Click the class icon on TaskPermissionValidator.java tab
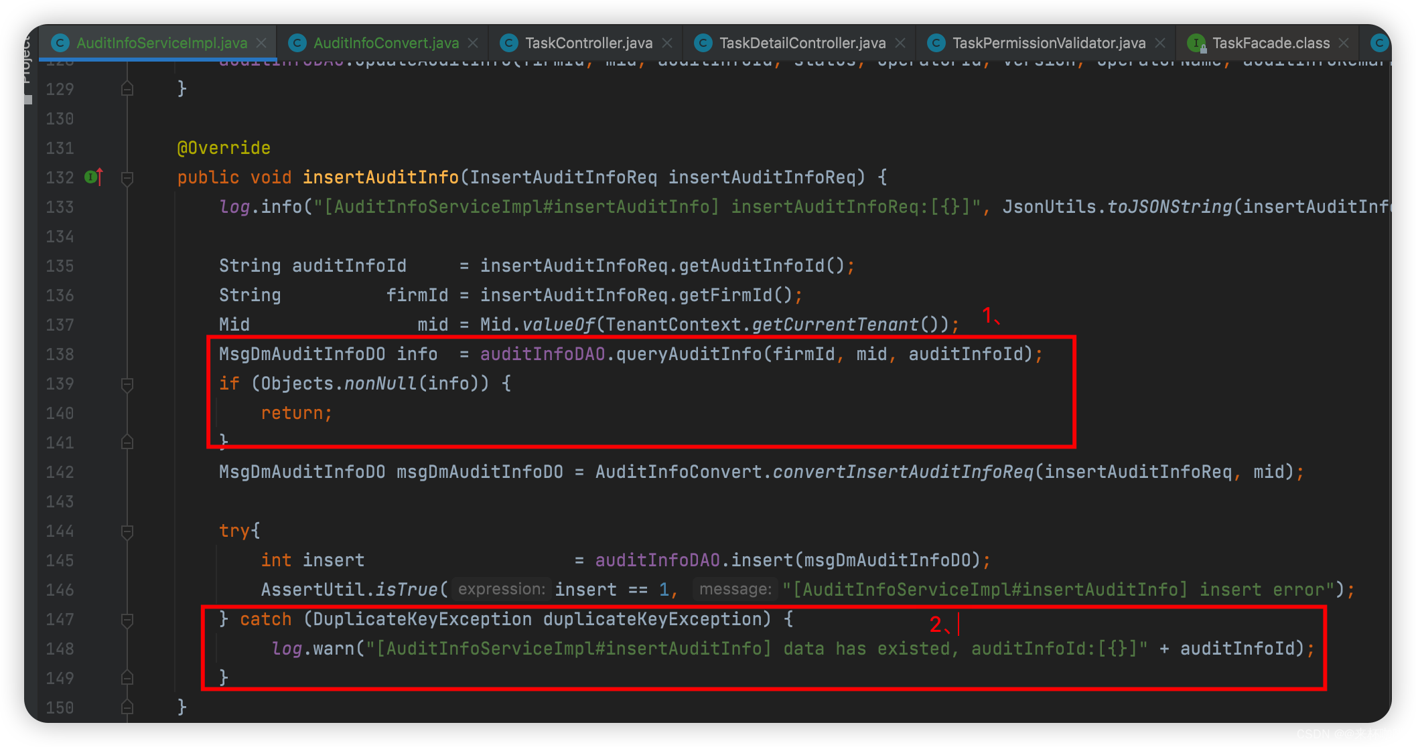Viewport: 1416px width, 747px height. pyautogui.click(x=936, y=43)
